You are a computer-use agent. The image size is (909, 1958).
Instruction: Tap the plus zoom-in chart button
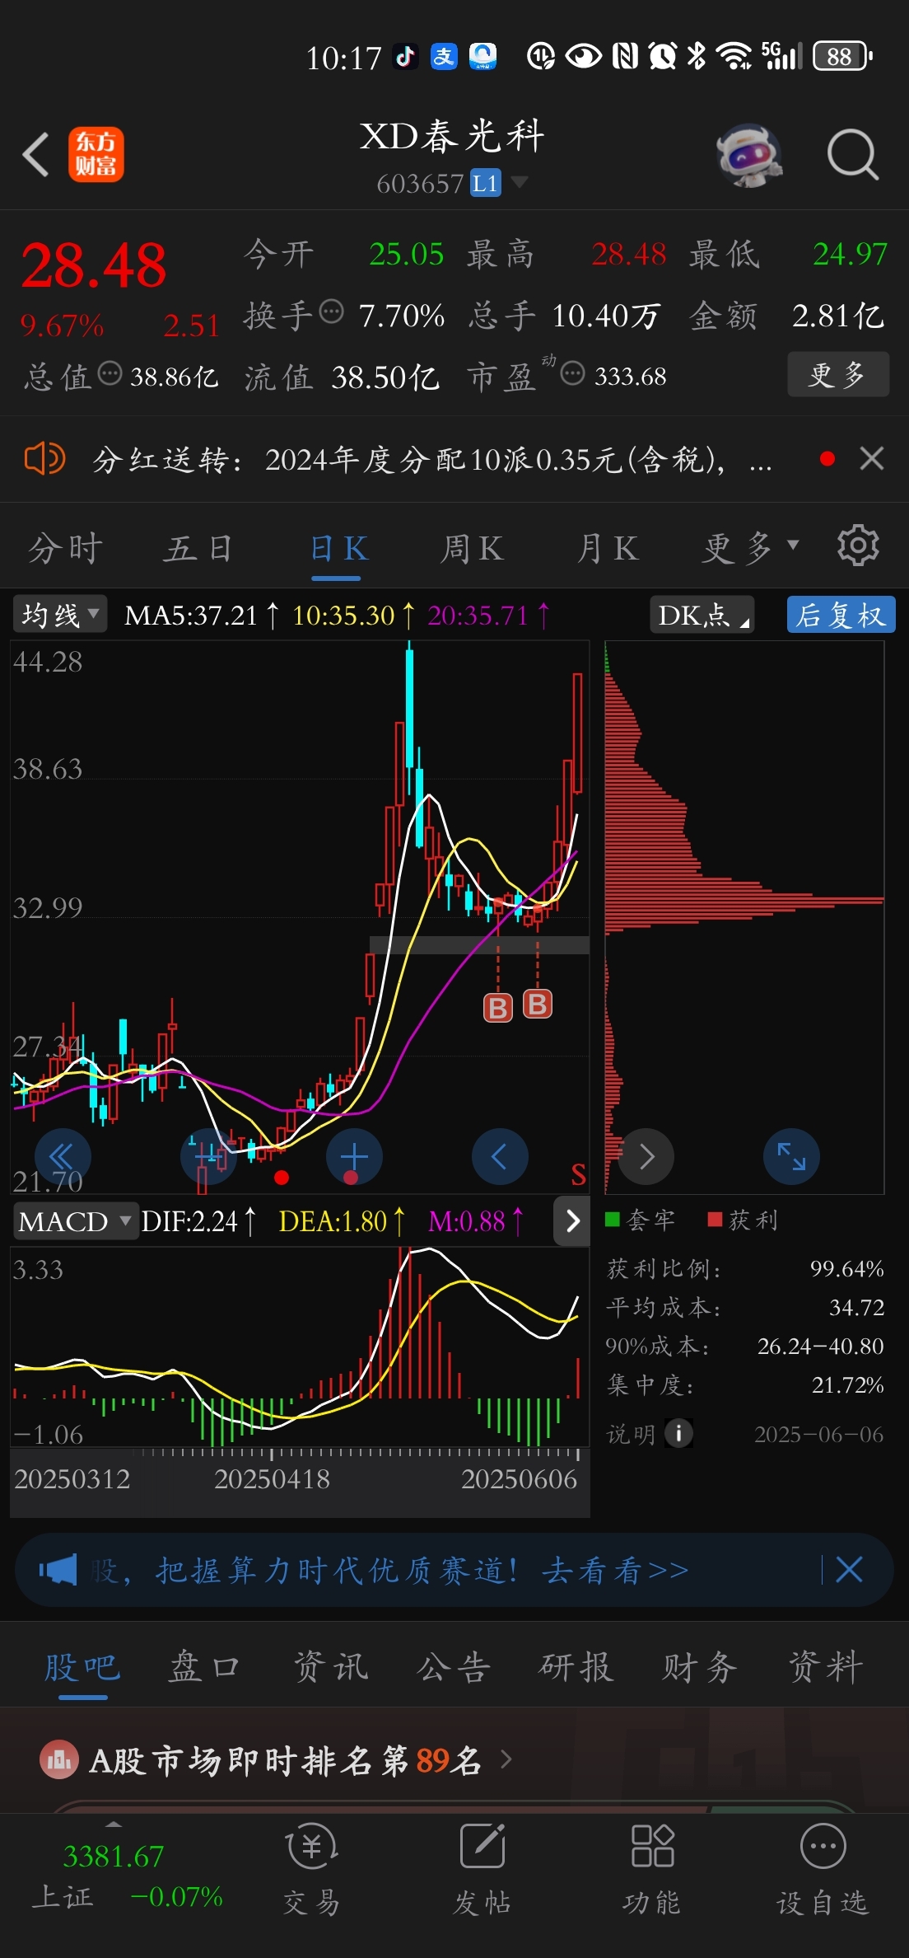tap(354, 1156)
